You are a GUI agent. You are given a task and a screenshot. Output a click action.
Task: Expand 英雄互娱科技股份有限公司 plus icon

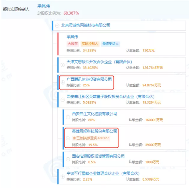coord(68,138)
